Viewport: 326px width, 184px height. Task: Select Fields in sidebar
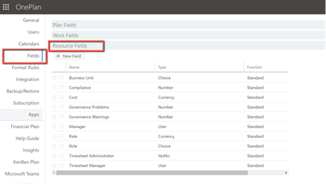[x=33, y=56]
